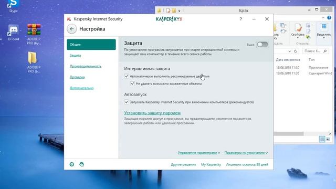Viewport: 336px width, 189px height.
Task: Expand Управление параметрами dropdown
Action: coord(199,153)
